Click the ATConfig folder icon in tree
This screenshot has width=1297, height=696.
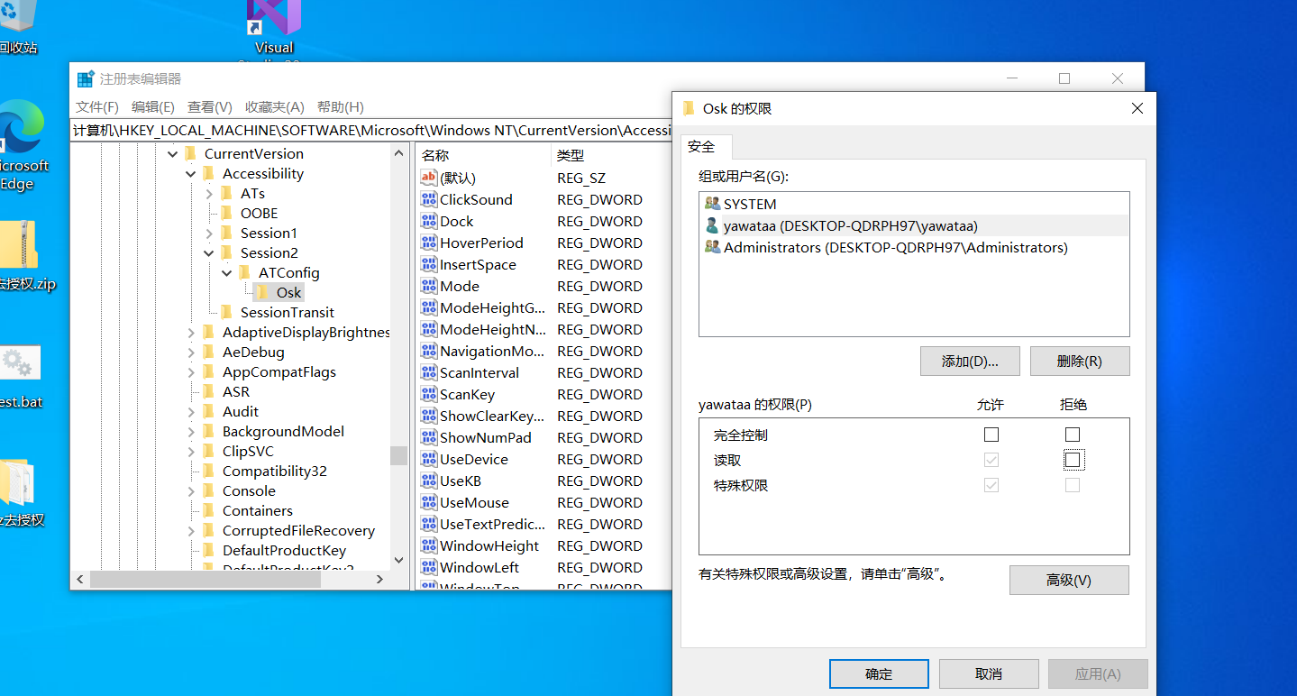pyautogui.click(x=245, y=272)
